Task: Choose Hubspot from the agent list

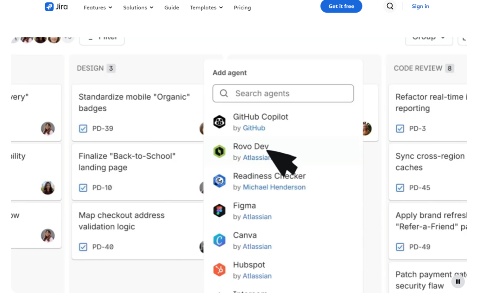Action: point(283,270)
